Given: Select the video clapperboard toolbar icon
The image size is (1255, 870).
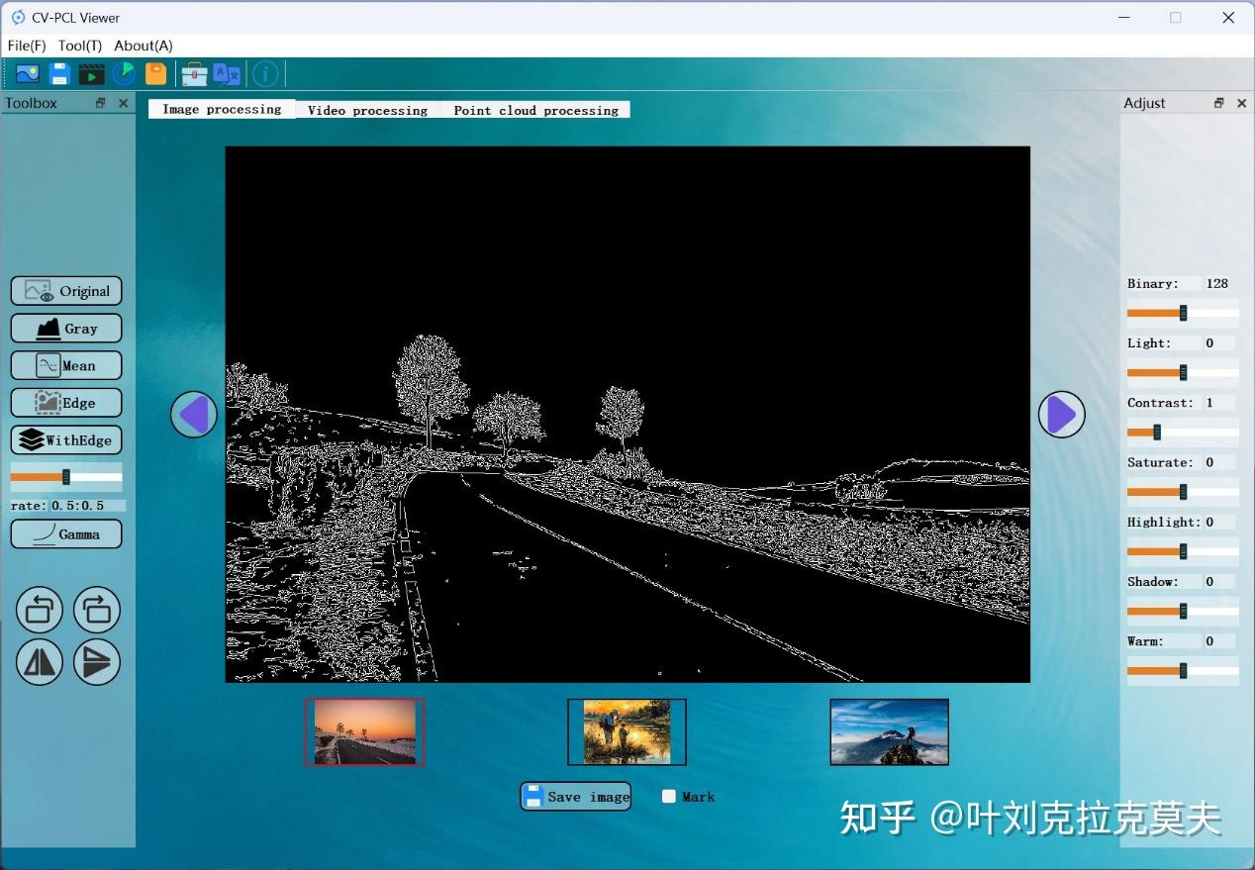Looking at the screenshot, I should (x=90, y=72).
